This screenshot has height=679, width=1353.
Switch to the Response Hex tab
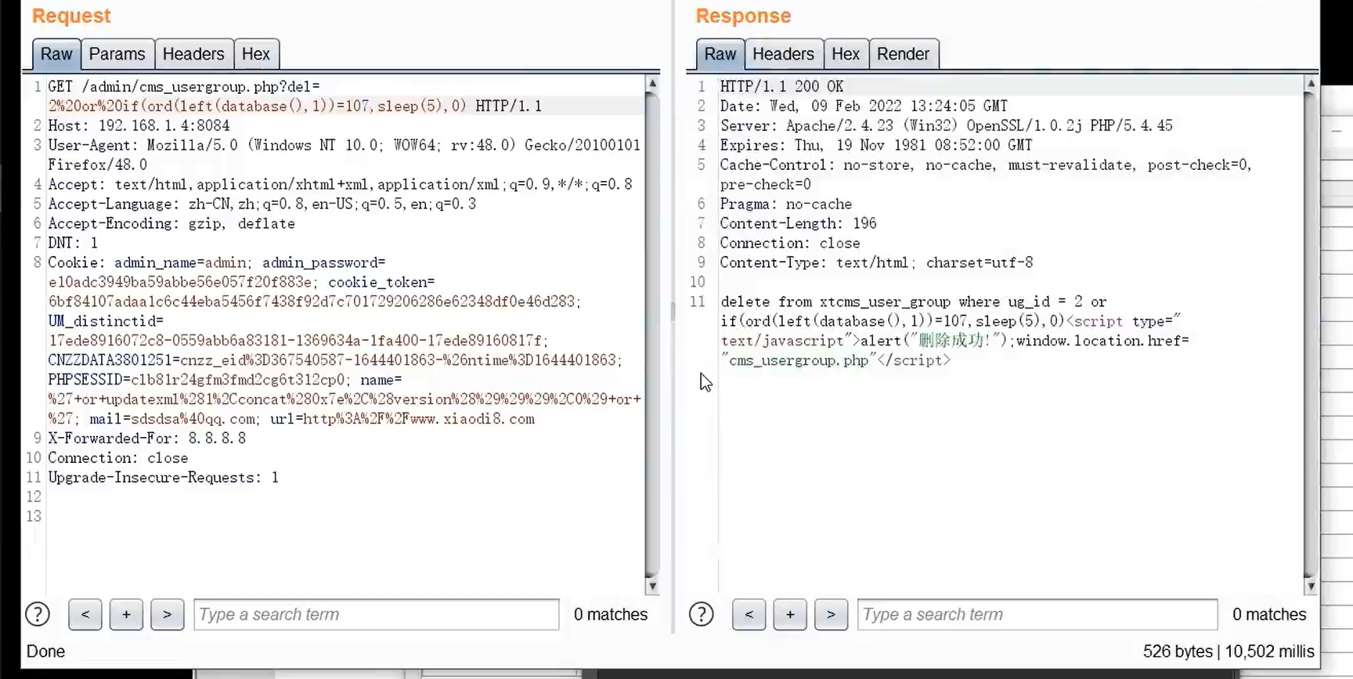846,54
